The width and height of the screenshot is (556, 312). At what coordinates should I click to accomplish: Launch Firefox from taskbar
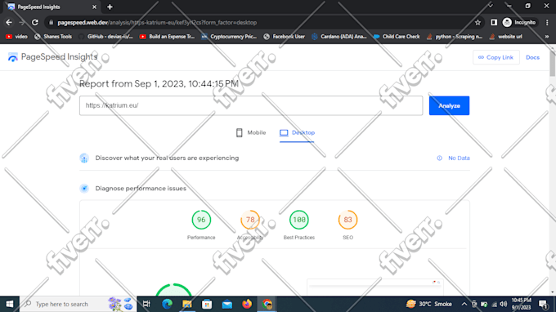(247, 304)
